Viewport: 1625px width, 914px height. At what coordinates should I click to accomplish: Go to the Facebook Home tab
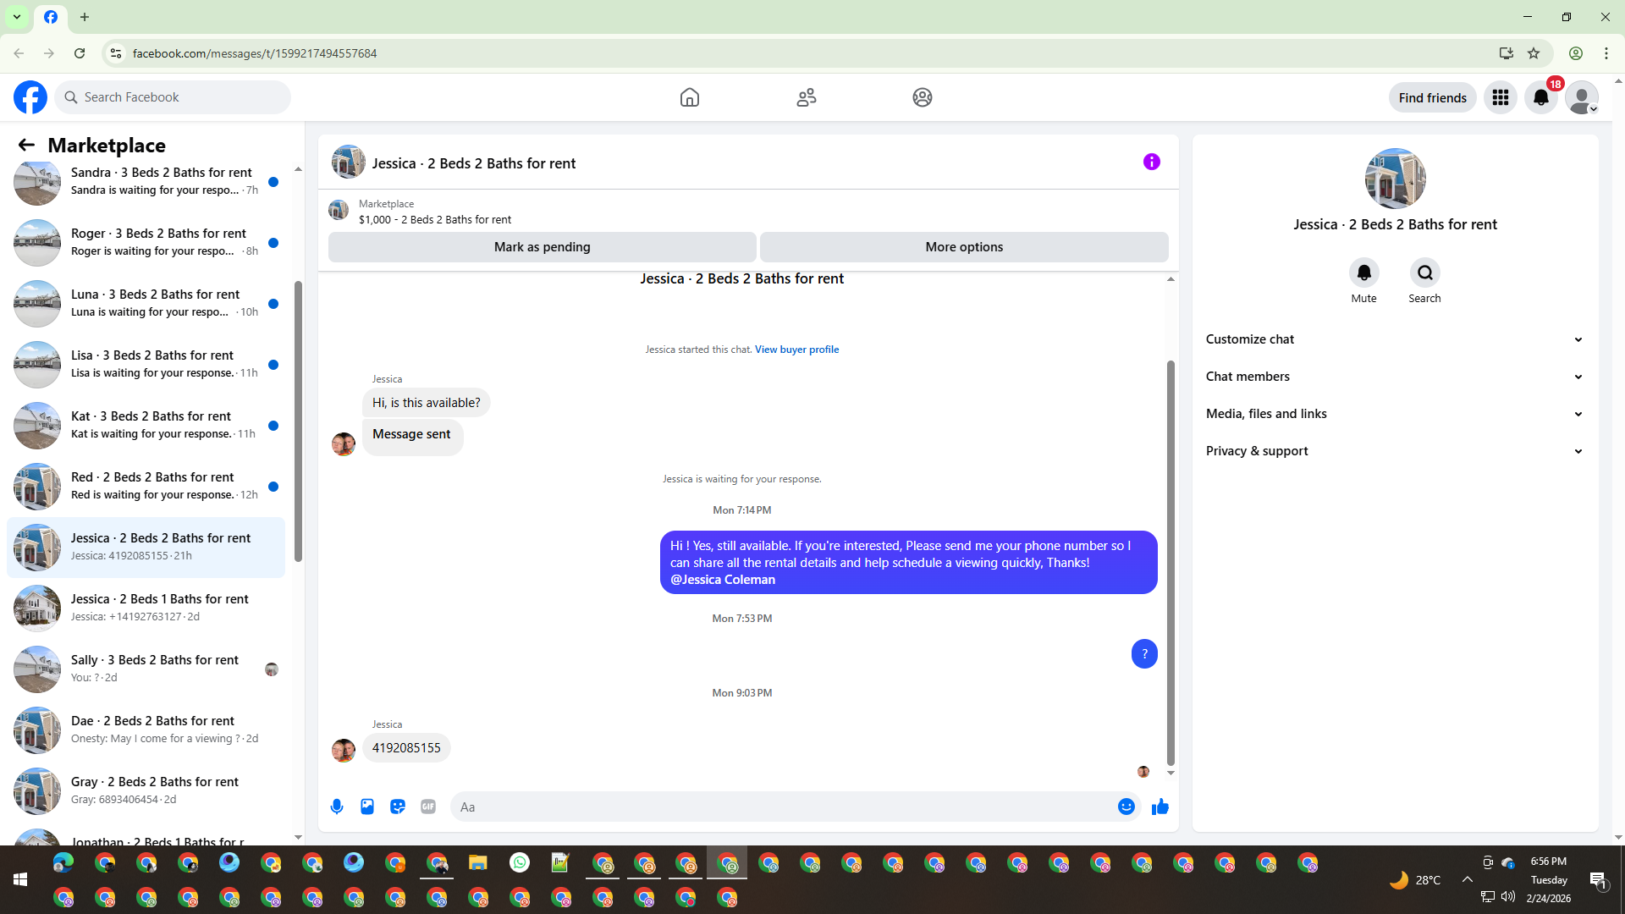[x=690, y=97]
